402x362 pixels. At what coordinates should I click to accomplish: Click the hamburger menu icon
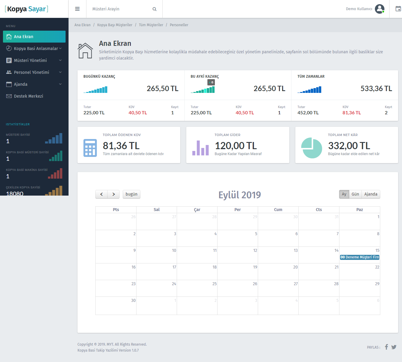77,9
